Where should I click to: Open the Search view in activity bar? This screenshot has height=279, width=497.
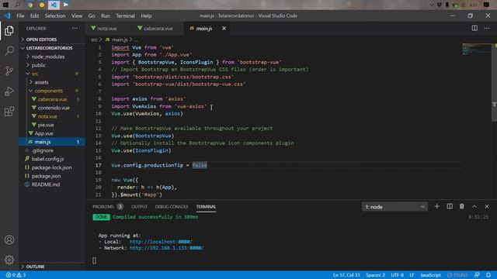[x=9, y=50]
